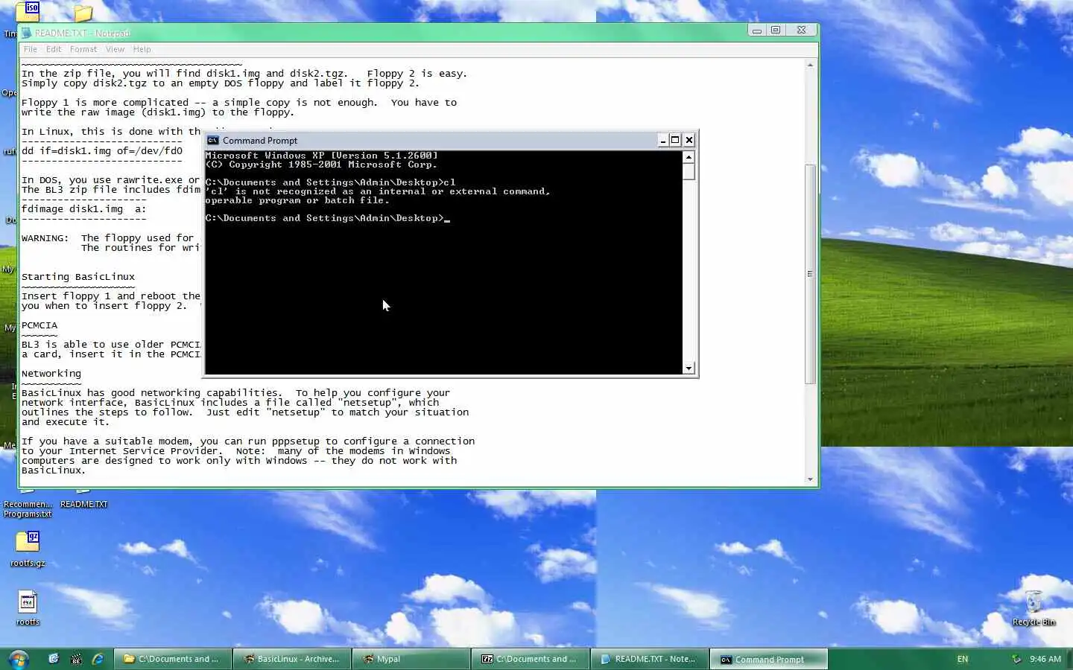Open Internet Explorer quick launch icon
Image resolution: width=1073 pixels, height=670 pixels.
pos(98,659)
